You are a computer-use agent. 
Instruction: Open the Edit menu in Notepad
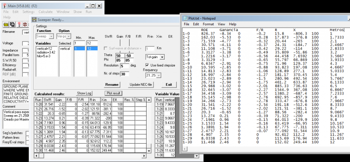coord(196,24)
